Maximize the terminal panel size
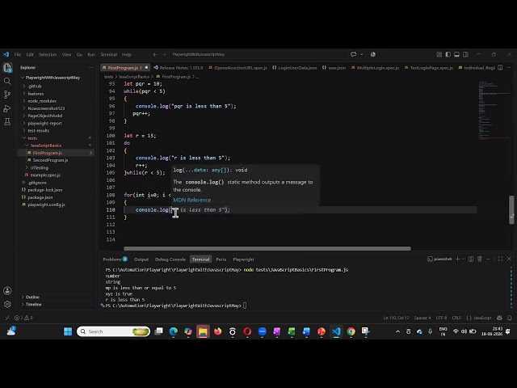The image size is (517, 388). pos(500,259)
